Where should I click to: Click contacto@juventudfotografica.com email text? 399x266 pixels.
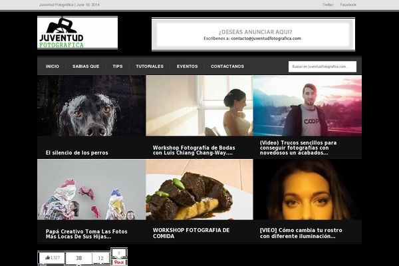pyautogui.click(x=266, y=39)
